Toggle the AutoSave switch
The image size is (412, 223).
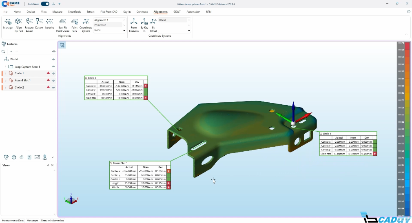click(45, 4)
